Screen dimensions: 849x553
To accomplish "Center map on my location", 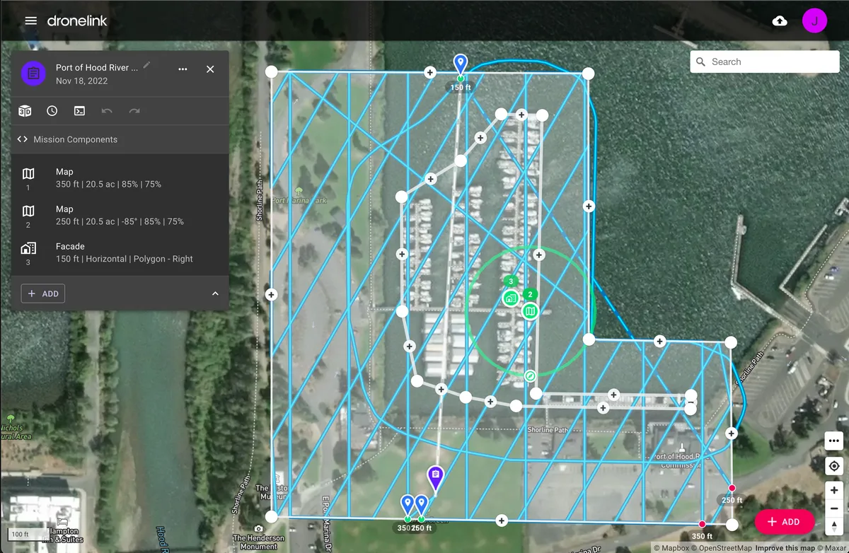I will coord(833,466).
